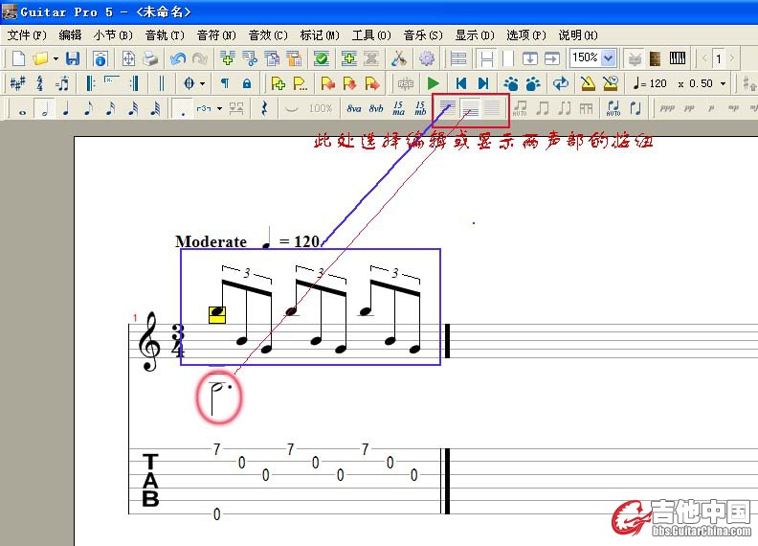Open time signature 4/4 icon

pos(39,83)
